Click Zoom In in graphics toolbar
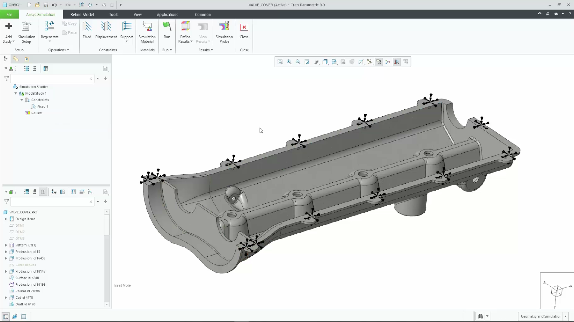The height and width of the screenshot is (322, 574). [289, 62]
